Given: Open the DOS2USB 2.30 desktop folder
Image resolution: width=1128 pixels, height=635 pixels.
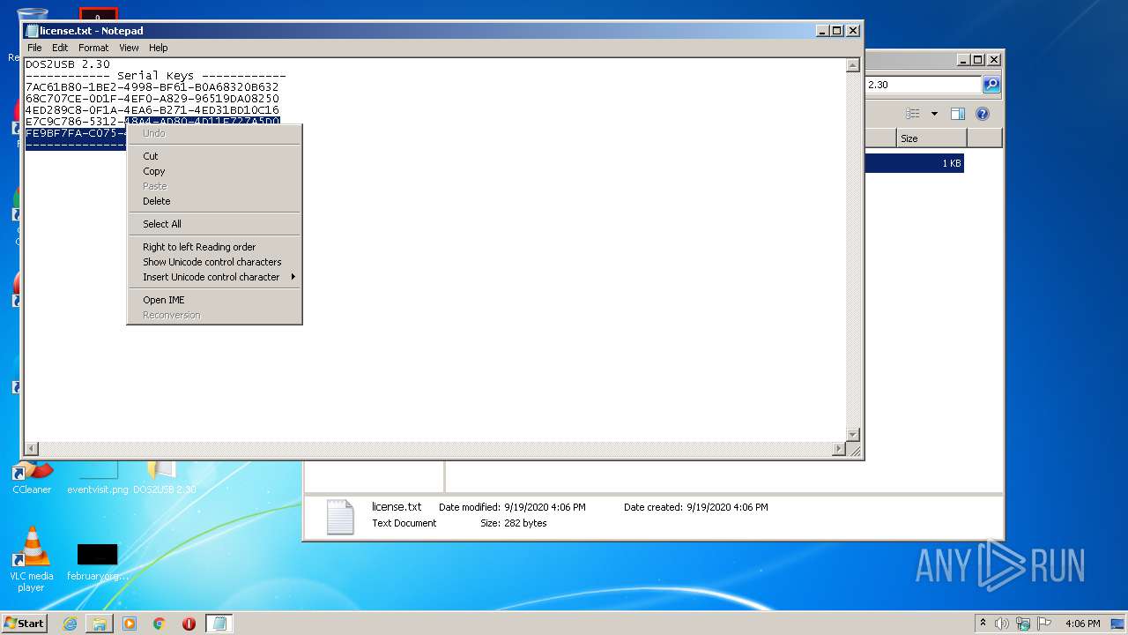Looking at the screenshot, I should [x=165, y=476].
